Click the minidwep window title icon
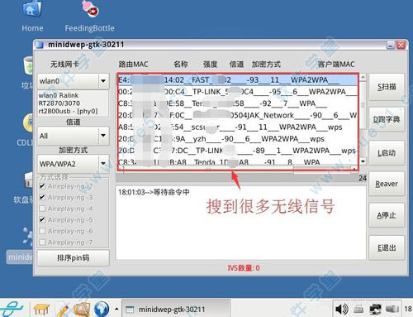413x317 pixels. pos(40,45)
